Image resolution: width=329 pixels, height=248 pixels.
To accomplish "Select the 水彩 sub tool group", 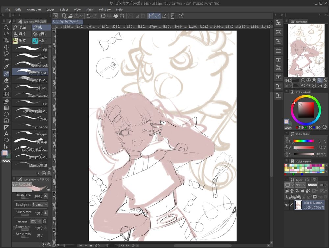I will click(41, 41).
